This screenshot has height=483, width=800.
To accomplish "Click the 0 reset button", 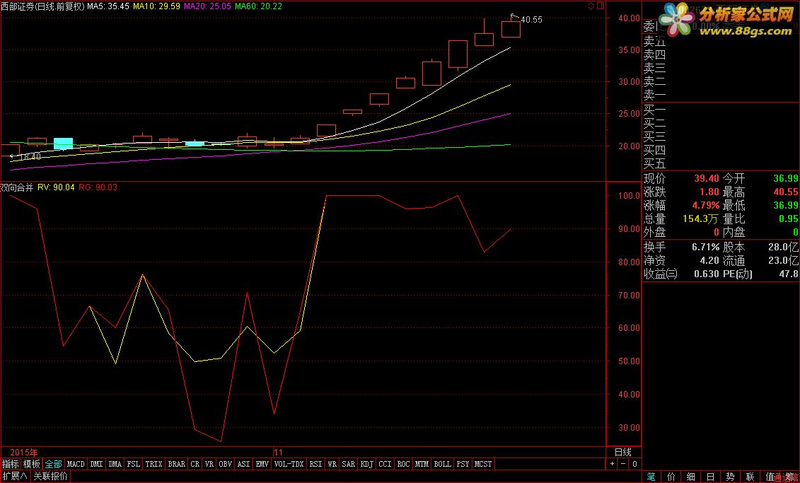I will [x=634, y=464].
